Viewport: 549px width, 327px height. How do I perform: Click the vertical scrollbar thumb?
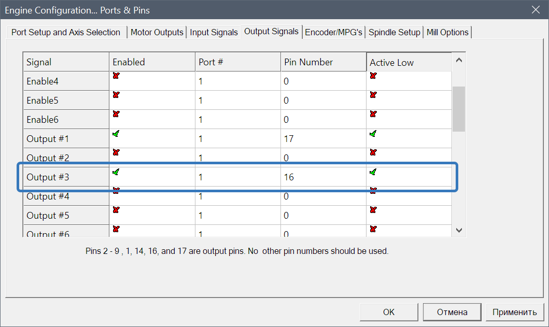[459, 109]
